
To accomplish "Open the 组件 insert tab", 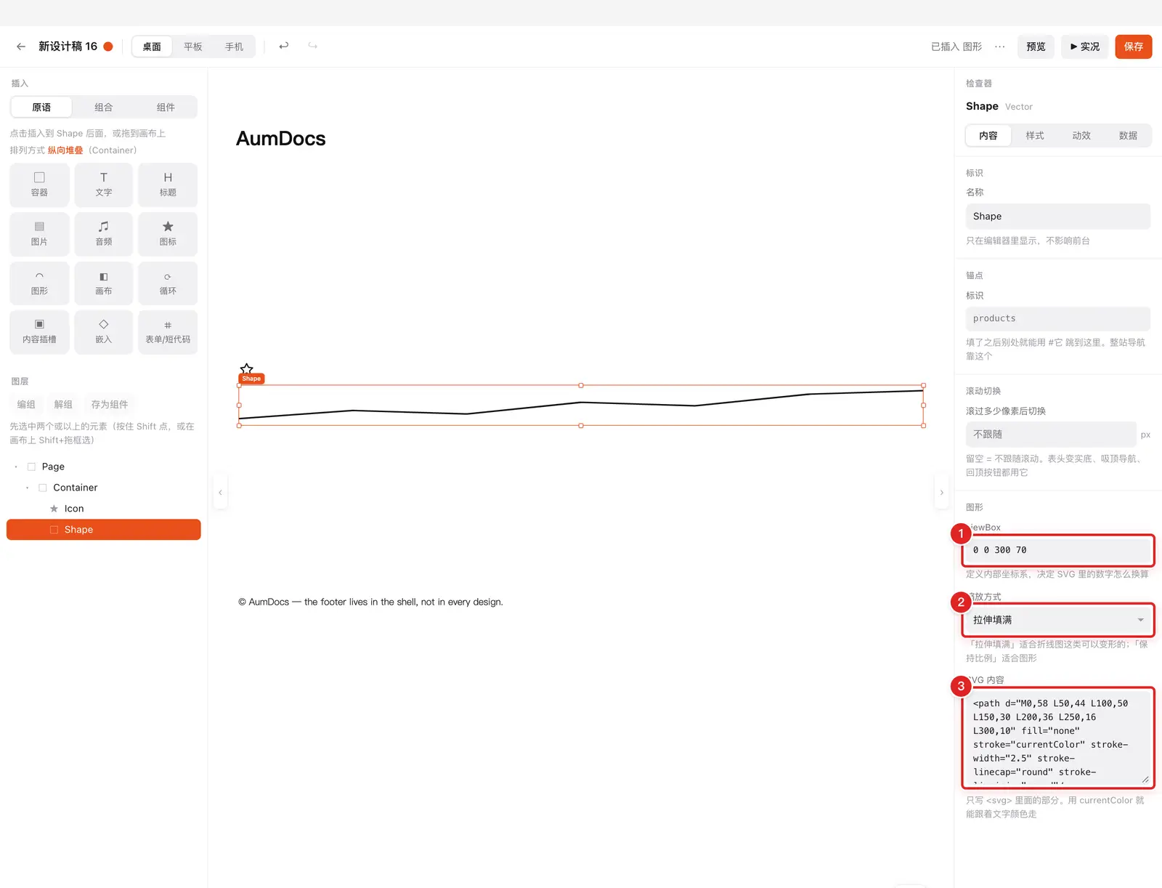I will point(166,108).
